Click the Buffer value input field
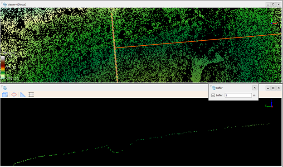This screenshot has width=283, height=167. tap(238, 95)
